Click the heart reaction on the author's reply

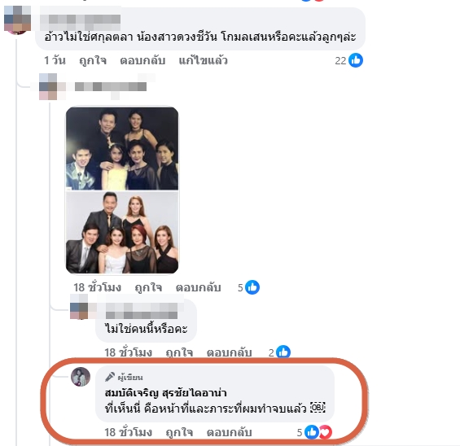[x=325, y=432]
